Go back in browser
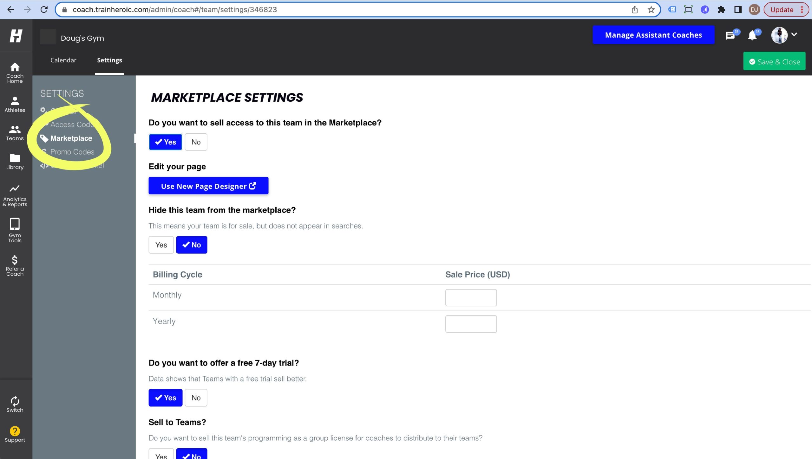Viewport: 812px width, 459px height. click(x=11, y=10)
